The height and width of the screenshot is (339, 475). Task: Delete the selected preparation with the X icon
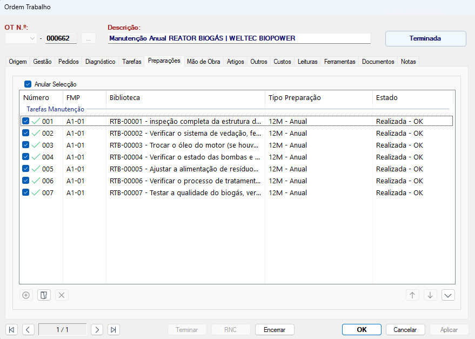tap(61, 295)
